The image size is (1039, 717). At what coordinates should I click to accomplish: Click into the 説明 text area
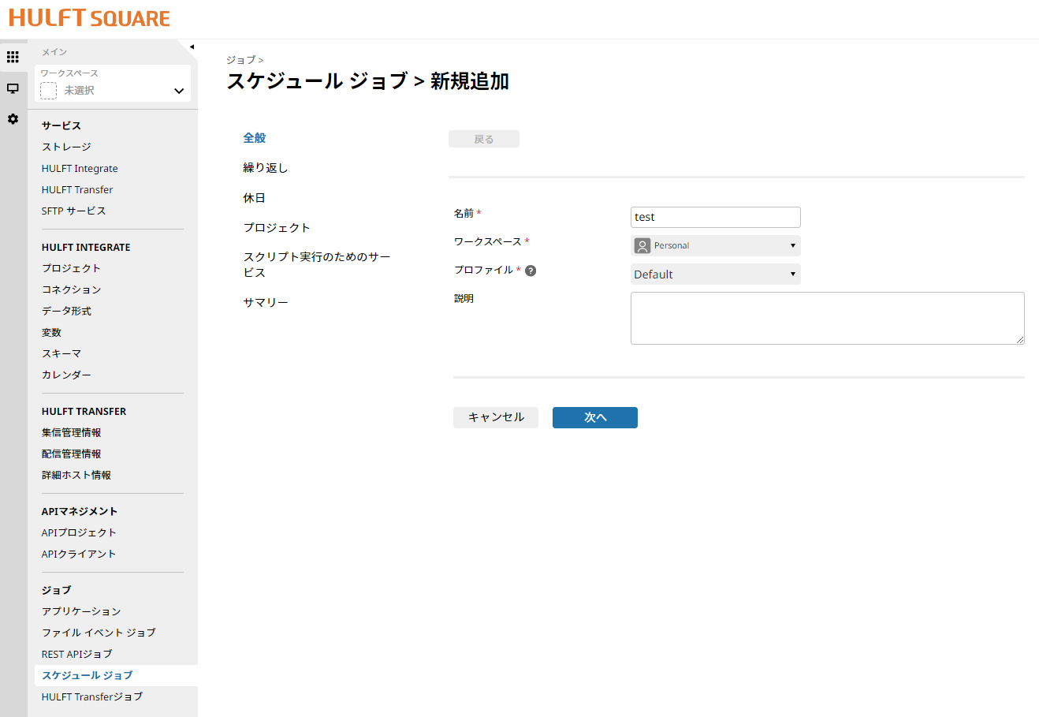[x=827, y=318]
